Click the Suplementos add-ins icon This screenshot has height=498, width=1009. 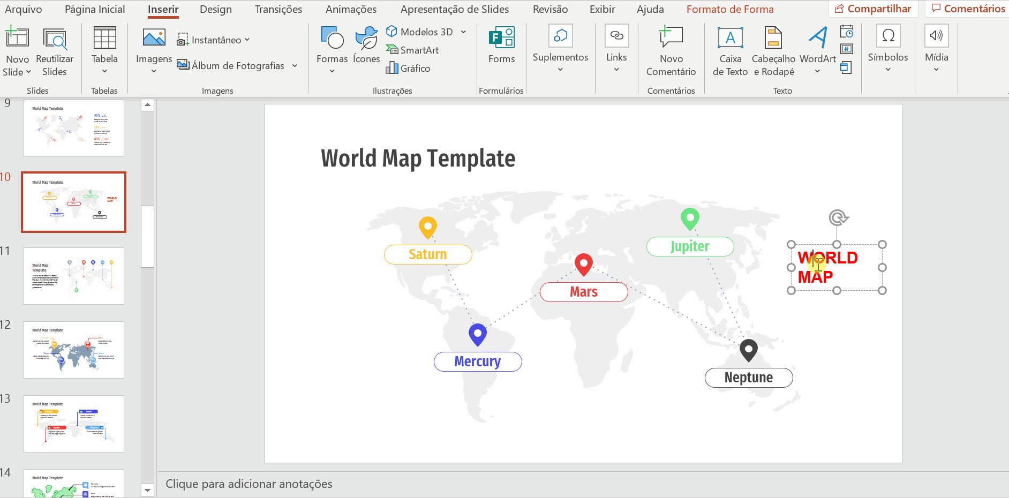(x=560, y=35)
